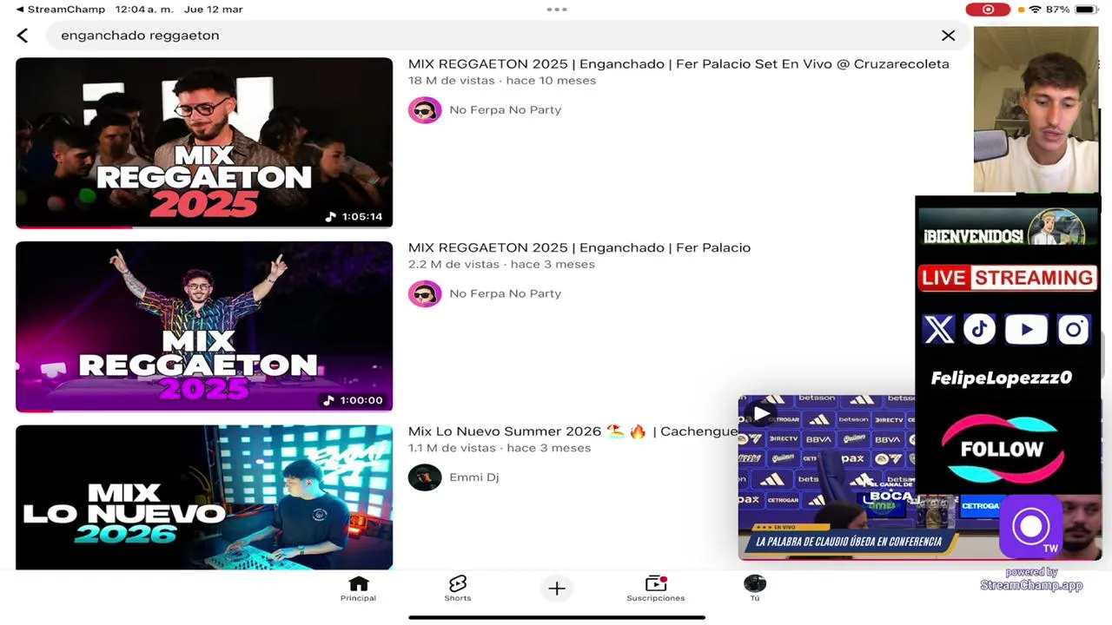Tap the Emmi Dj channel avatar
The width and height of the screenshot is (1112, 625).
point(425,477)
